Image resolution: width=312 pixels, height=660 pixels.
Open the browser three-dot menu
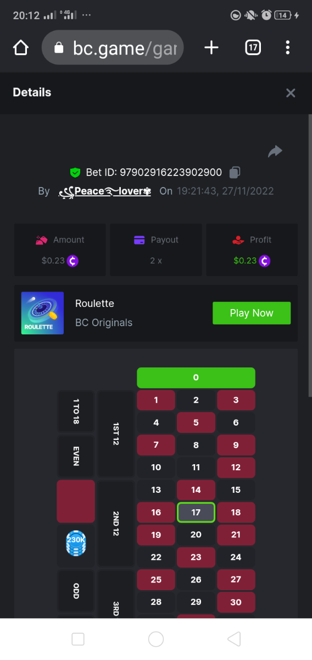point(288,48)
